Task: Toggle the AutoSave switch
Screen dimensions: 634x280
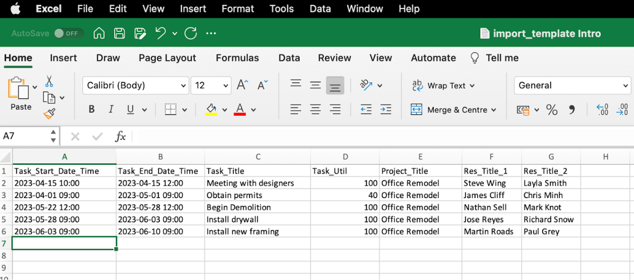Action: point(69,33)
